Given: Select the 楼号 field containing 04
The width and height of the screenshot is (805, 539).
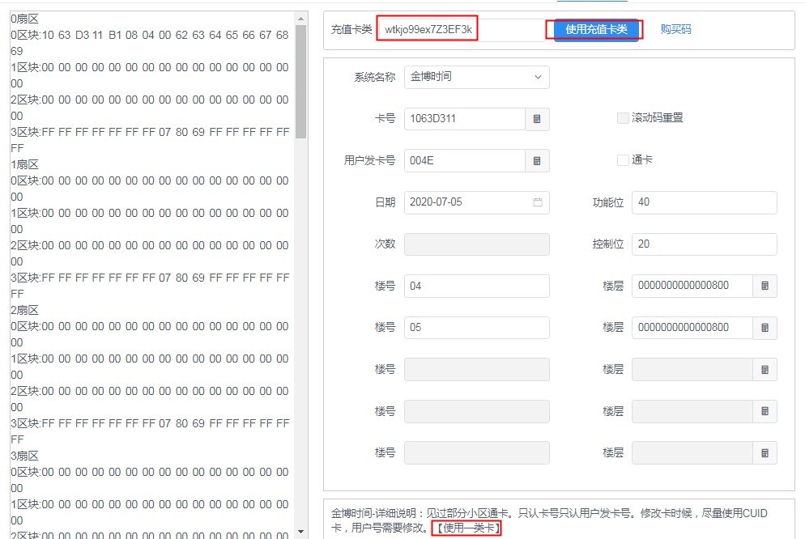Looking at the screenshot, I should [476, 286].
